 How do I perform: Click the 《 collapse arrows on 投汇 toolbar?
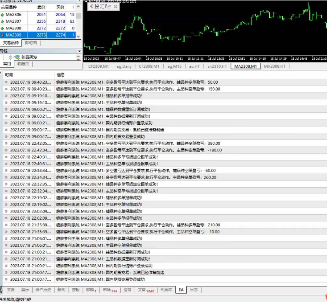click(x=91, y=6)
